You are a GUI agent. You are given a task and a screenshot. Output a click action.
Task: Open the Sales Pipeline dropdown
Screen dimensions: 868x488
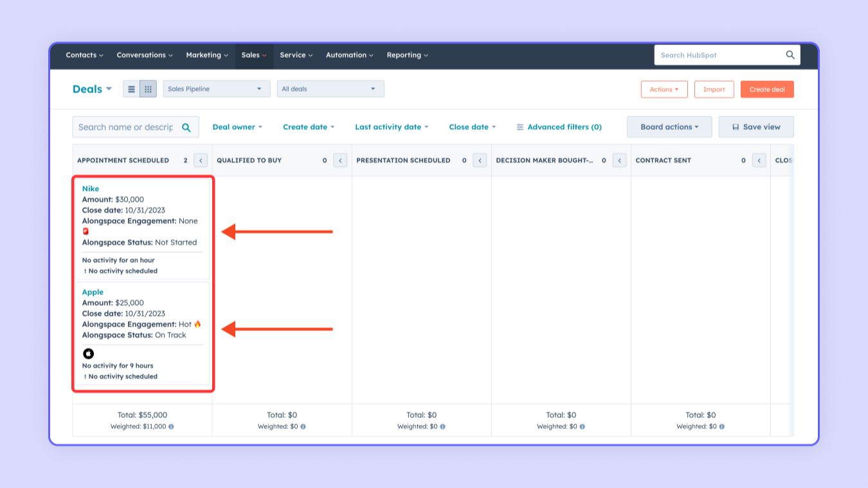(216, 89)
